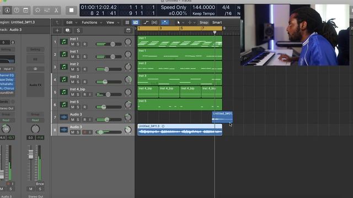
Task: Open the Editors scissors button
Action: coord(56,10)
